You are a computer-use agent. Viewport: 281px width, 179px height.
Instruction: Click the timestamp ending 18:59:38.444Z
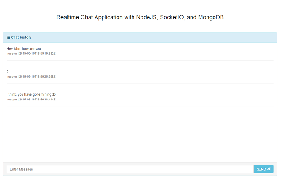pyautogui.click(x=37, y=100)
